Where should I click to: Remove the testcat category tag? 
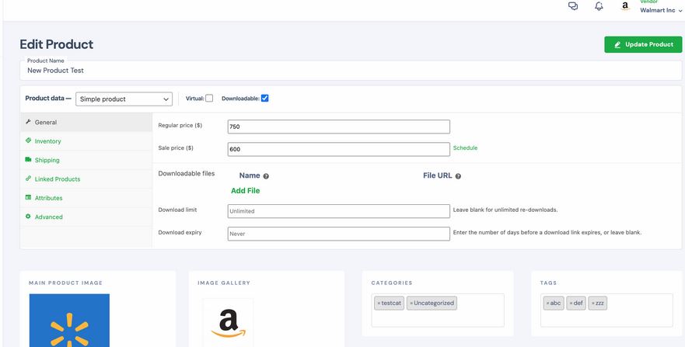[x=379, y=304]
